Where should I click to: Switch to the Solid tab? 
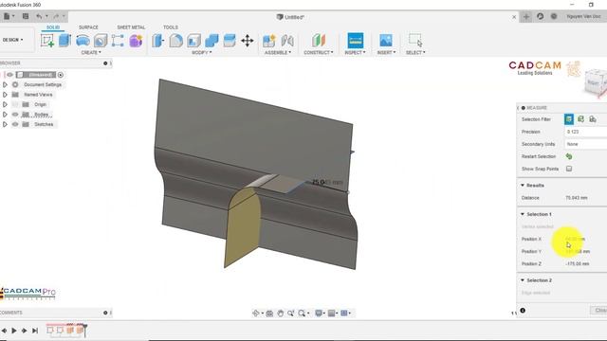[x=53, y=27]
